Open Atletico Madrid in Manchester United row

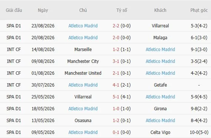click(160, 73)
